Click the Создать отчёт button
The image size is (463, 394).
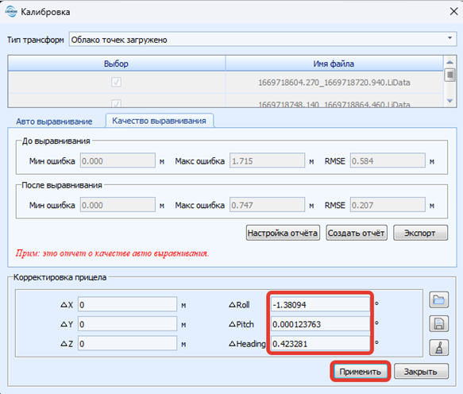point(357,233)
